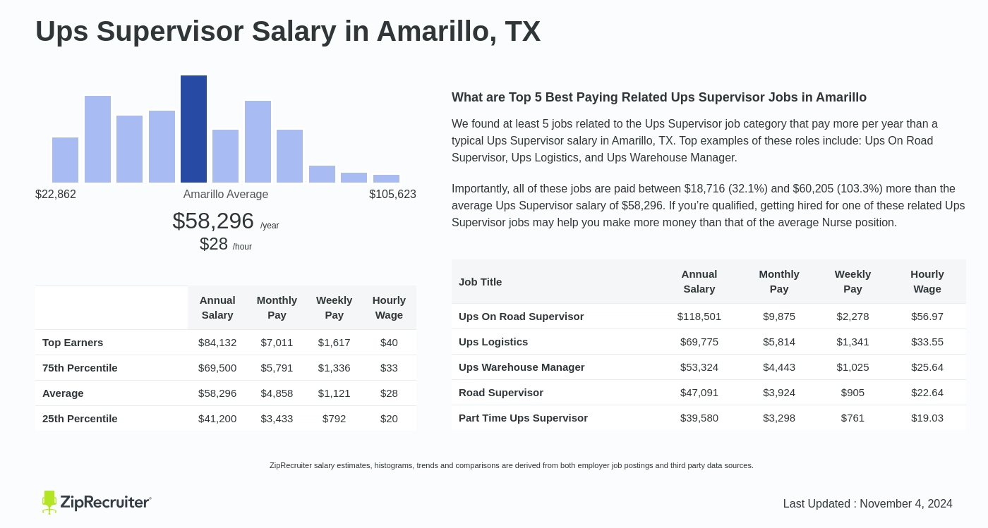The width and height of the screenshot is (988, 528).
Task: Select the $47,091 annual salary cell
Action: 699,392
